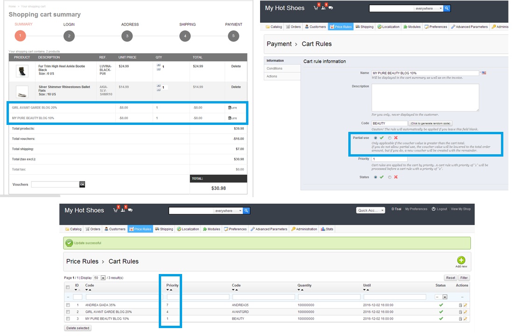The width and height of the screenshot is (515, 336).
Task: Open the Stats menu in the Cart Rules list window
Action: [x=327, y=229]
